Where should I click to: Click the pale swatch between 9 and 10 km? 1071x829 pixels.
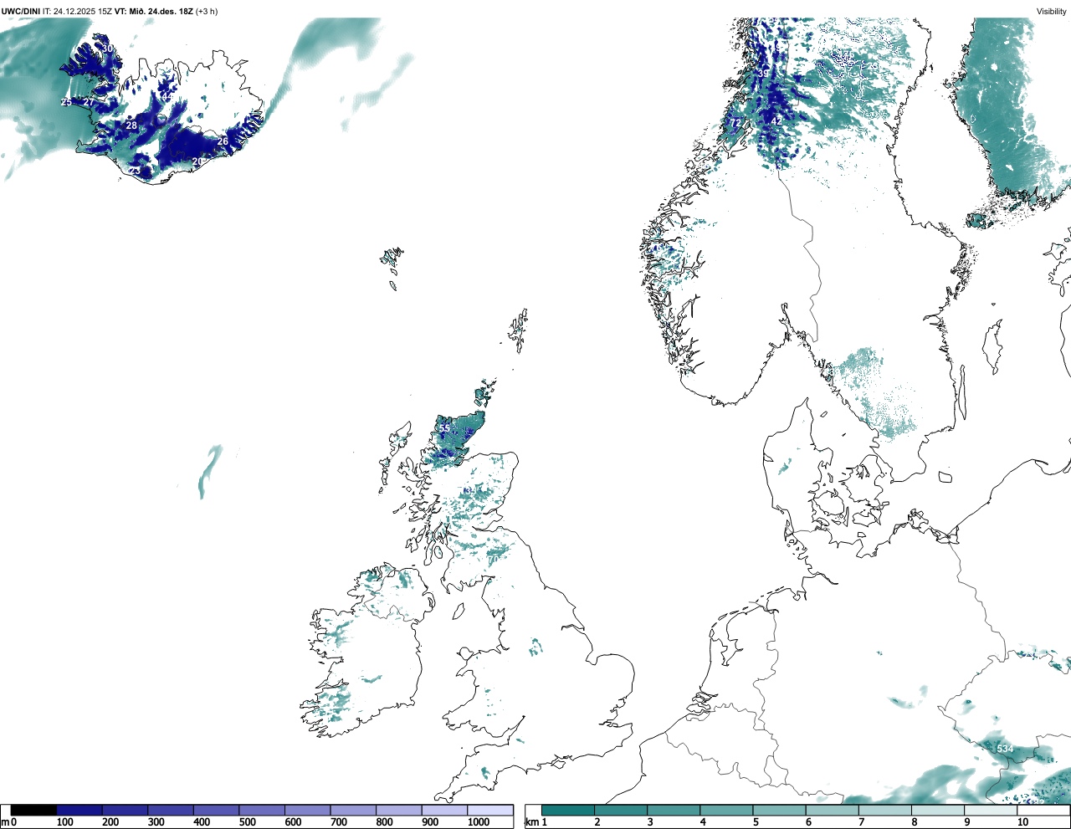pos(991,810)
